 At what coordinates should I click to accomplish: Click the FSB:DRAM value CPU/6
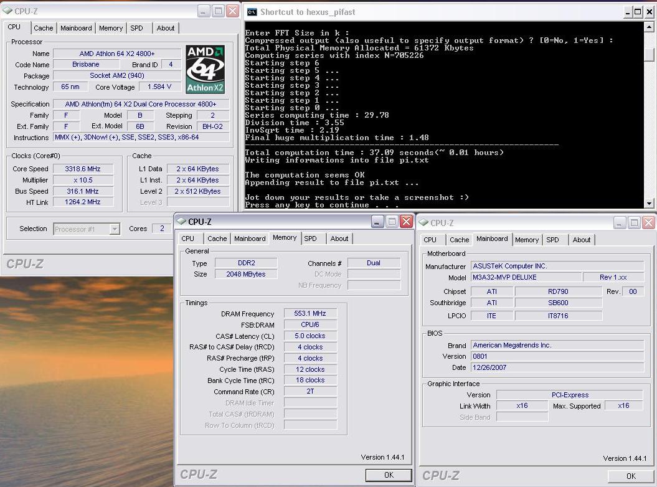[310, 325]
